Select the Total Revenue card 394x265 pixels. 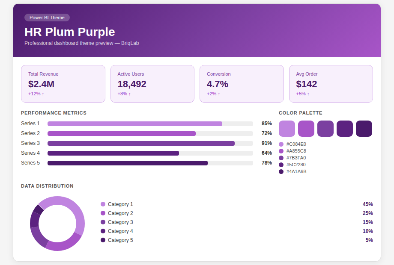point(63,84)
